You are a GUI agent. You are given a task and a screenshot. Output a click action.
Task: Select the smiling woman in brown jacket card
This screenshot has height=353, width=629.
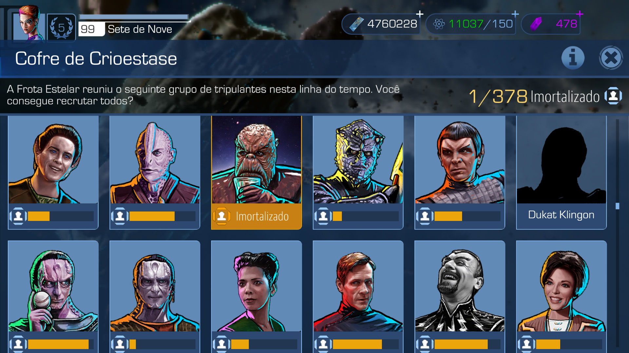pyautogui.click(x=561, y=296)
